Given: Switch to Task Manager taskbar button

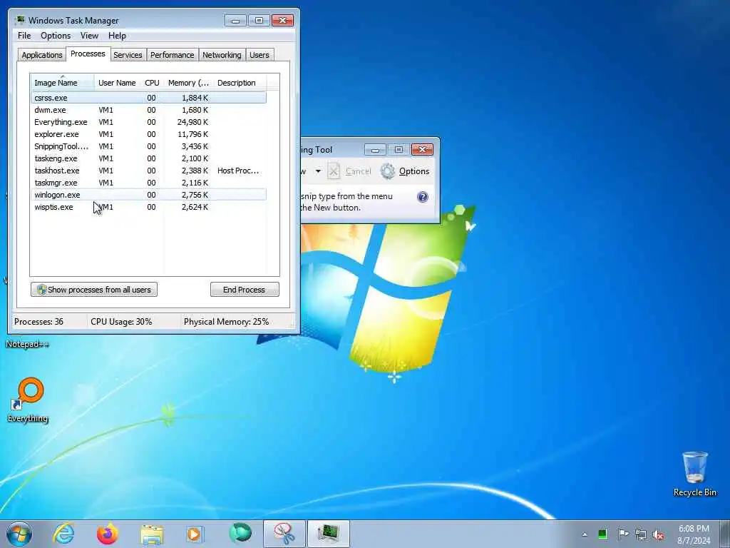Looking at the screenshot, I should click(x=328, y=534).
